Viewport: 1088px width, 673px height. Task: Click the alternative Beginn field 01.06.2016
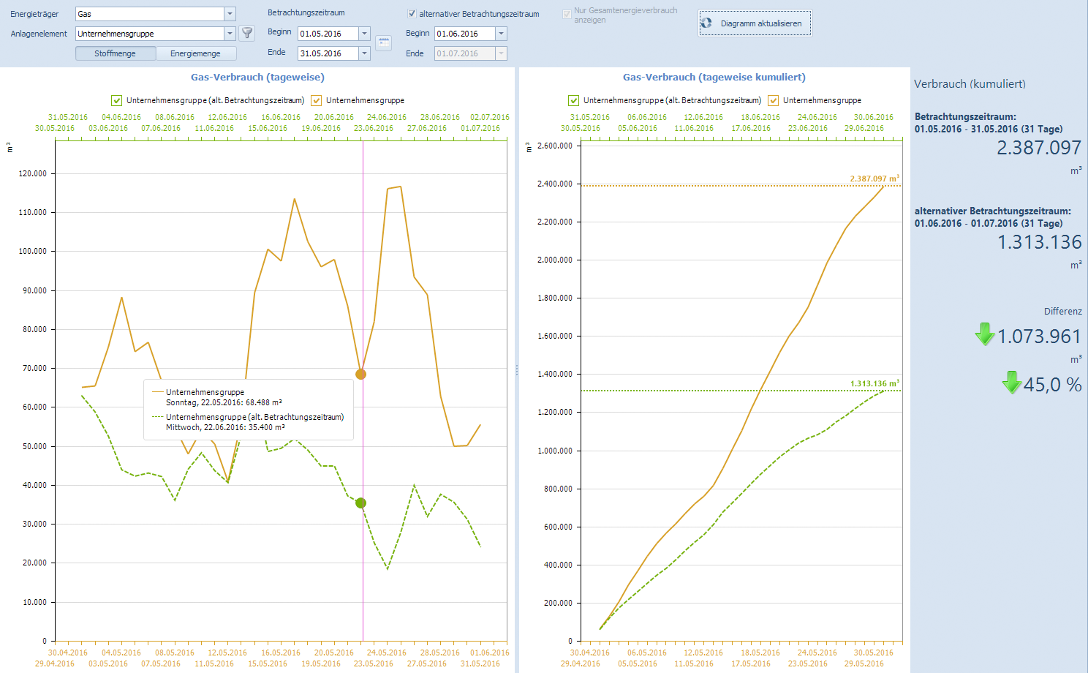(465, 34)
